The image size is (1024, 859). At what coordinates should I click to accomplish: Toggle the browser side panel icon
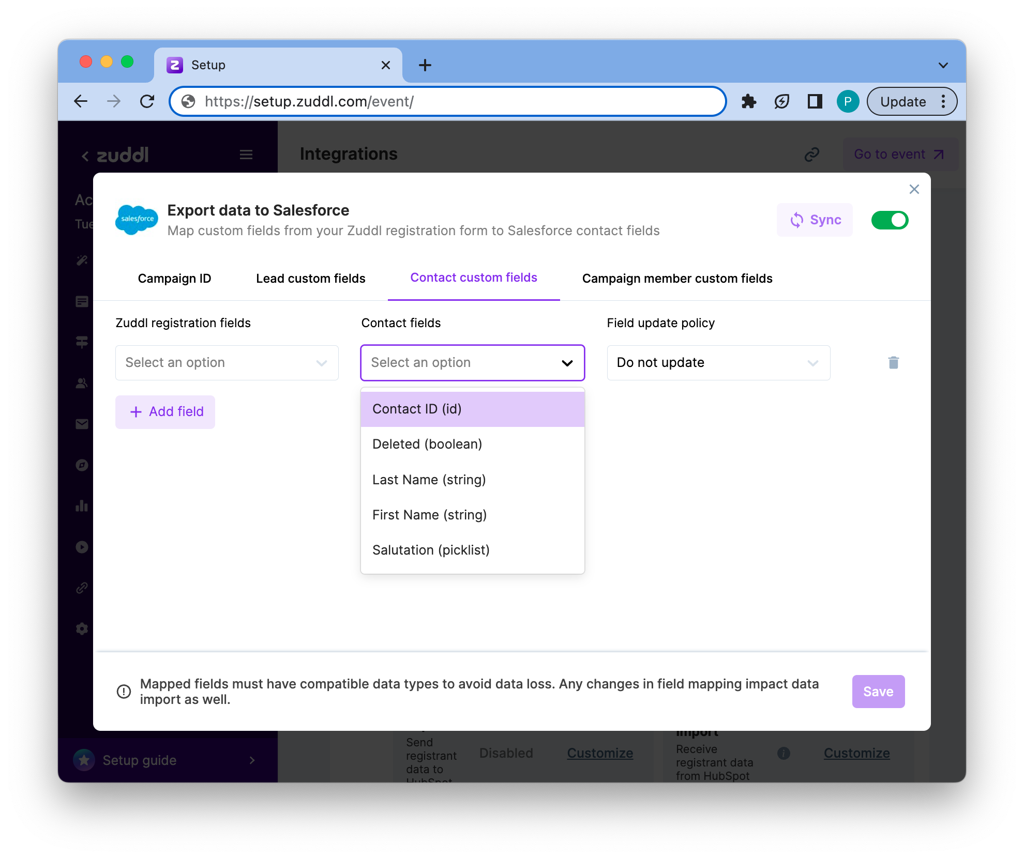tap(815, 101)
